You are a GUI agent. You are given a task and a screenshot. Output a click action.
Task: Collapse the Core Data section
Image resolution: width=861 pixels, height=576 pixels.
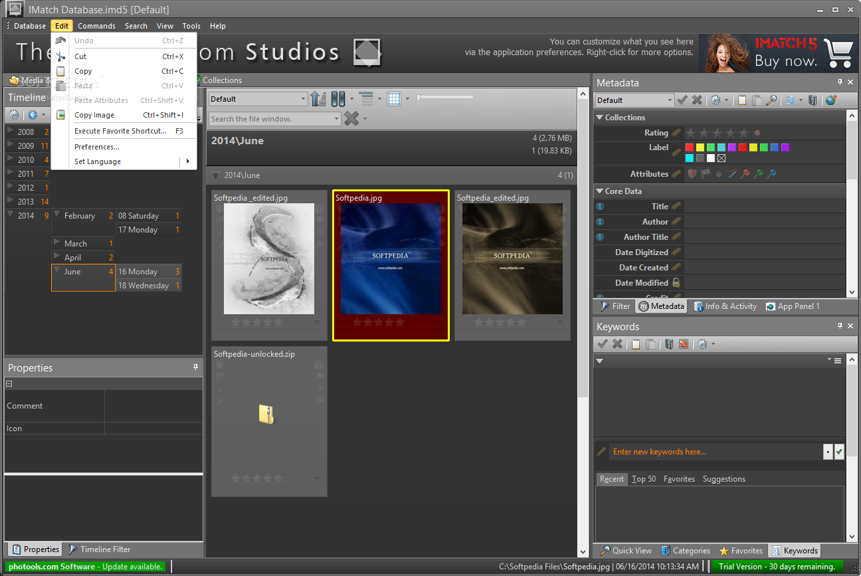pos(599,191)
